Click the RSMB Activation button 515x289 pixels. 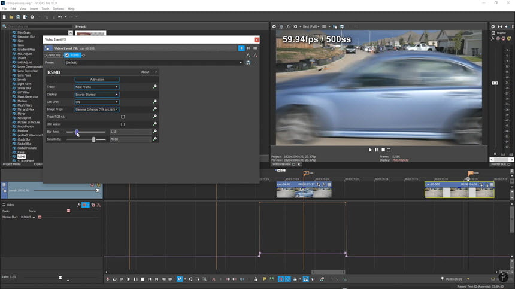click(x=97, y=80)
